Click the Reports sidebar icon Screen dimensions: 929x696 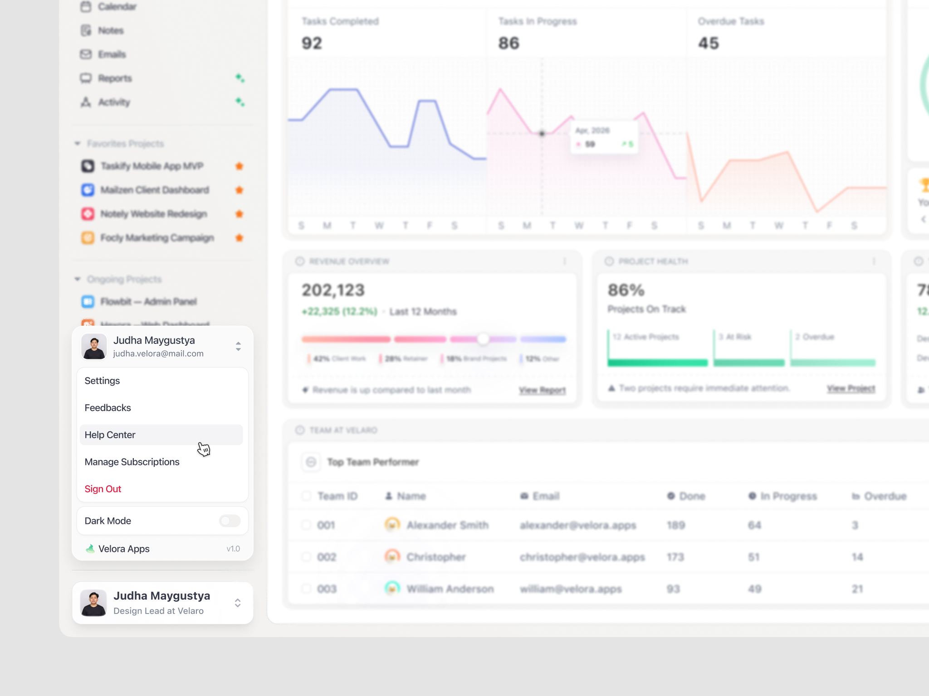pos(86,78)
